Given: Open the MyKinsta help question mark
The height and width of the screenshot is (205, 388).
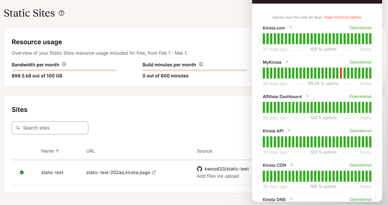Looking at the screenshot, I should point(286,62).
